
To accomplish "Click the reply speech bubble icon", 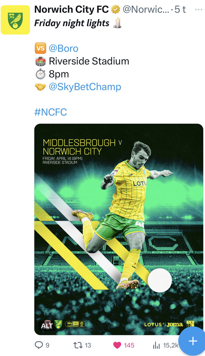I will click(x=39, y=345).
